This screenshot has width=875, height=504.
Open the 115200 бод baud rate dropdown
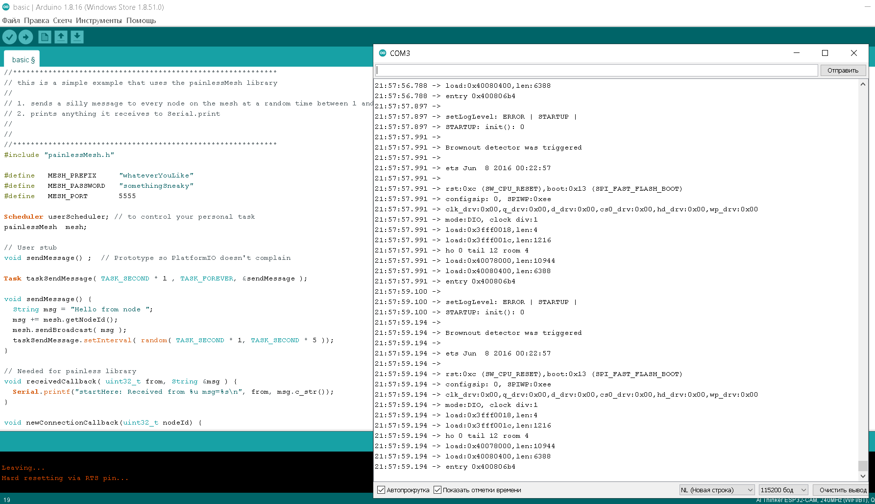pyautogui.click(x=783, y=490)
